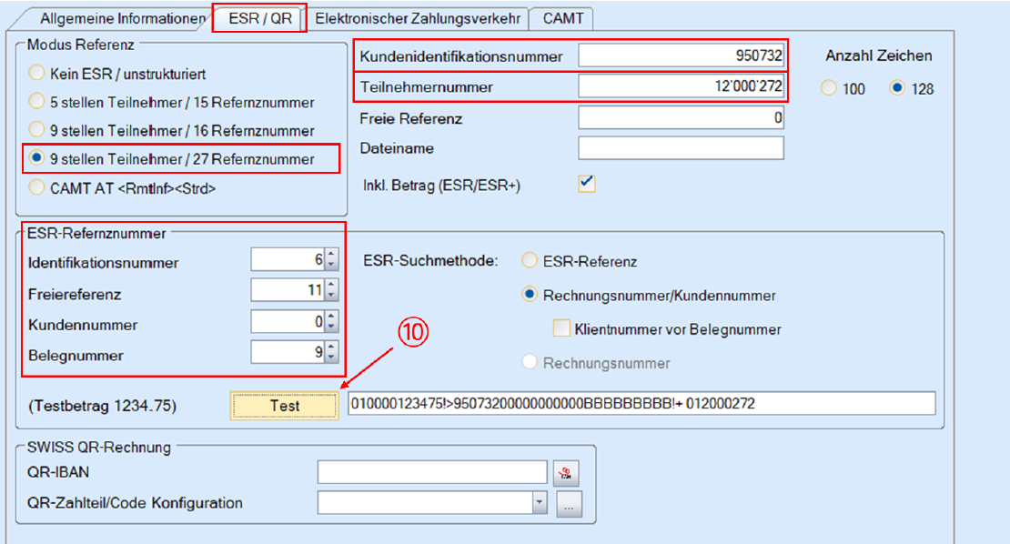Screen dimensions: 1010x544
Task: Focus the QR-IBAN input field
Action: [432, 472]
